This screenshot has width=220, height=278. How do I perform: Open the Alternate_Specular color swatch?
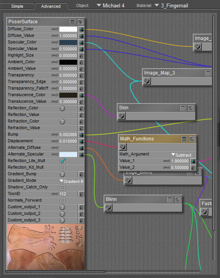pos(68,155)
